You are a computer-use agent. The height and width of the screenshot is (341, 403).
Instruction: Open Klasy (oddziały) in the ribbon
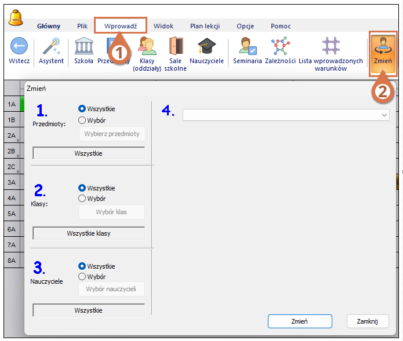click(147, 46)
